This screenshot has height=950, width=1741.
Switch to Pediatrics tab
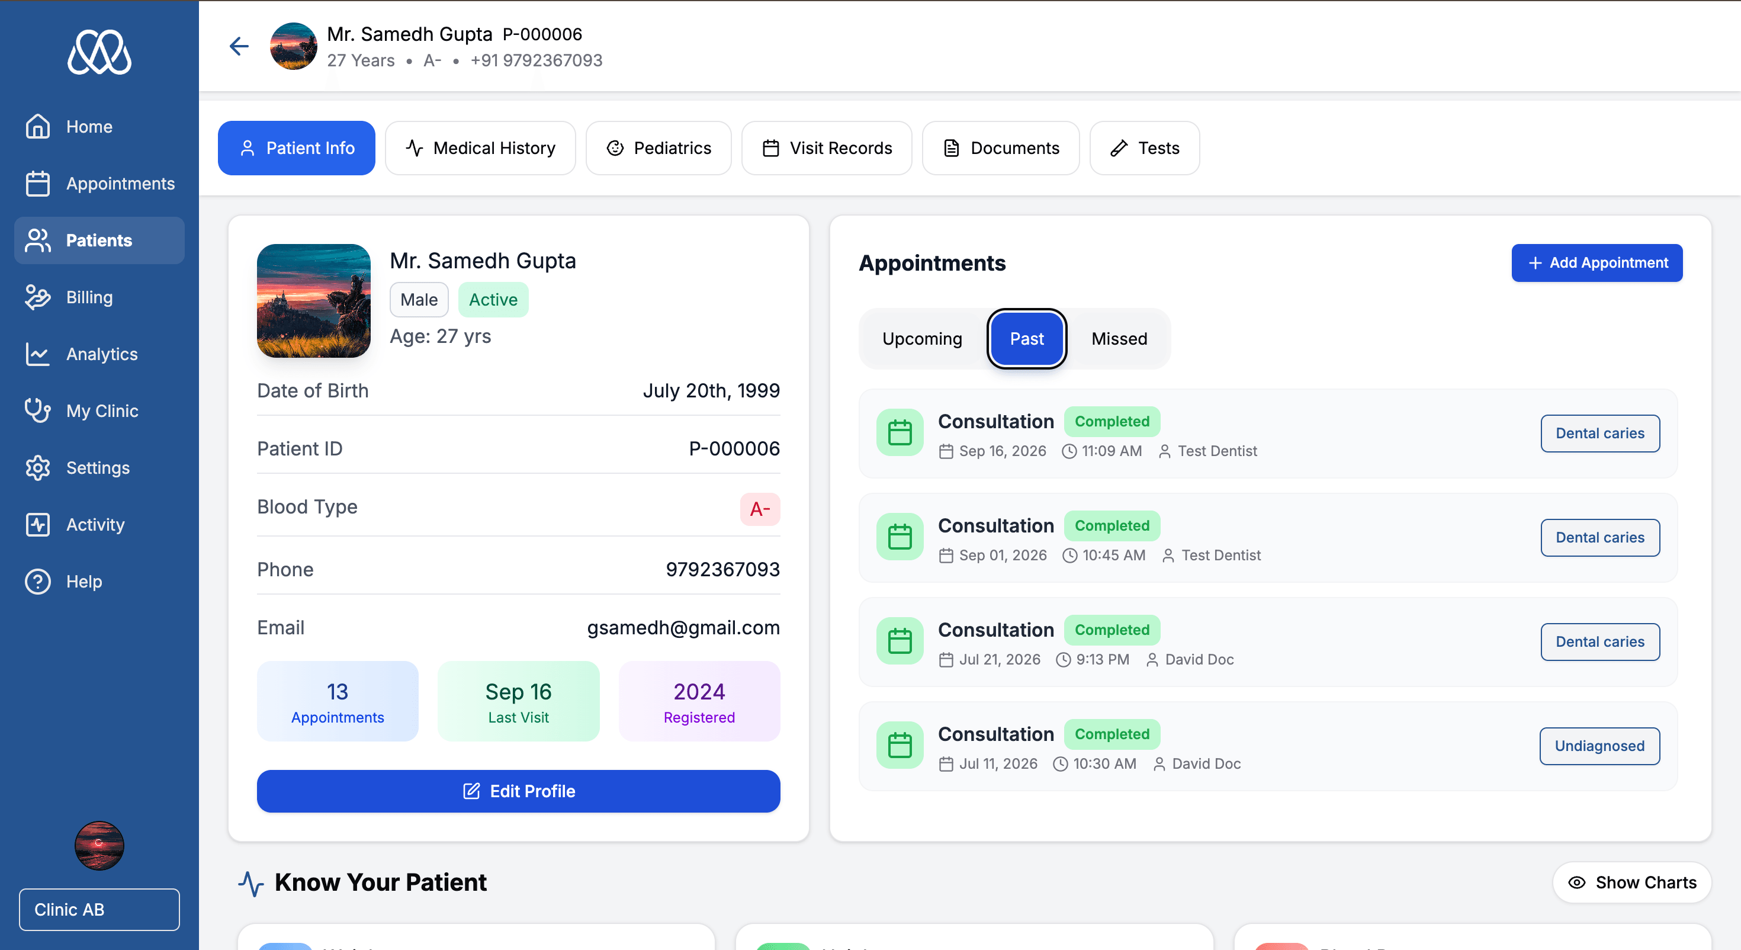[x=659, y=148]
